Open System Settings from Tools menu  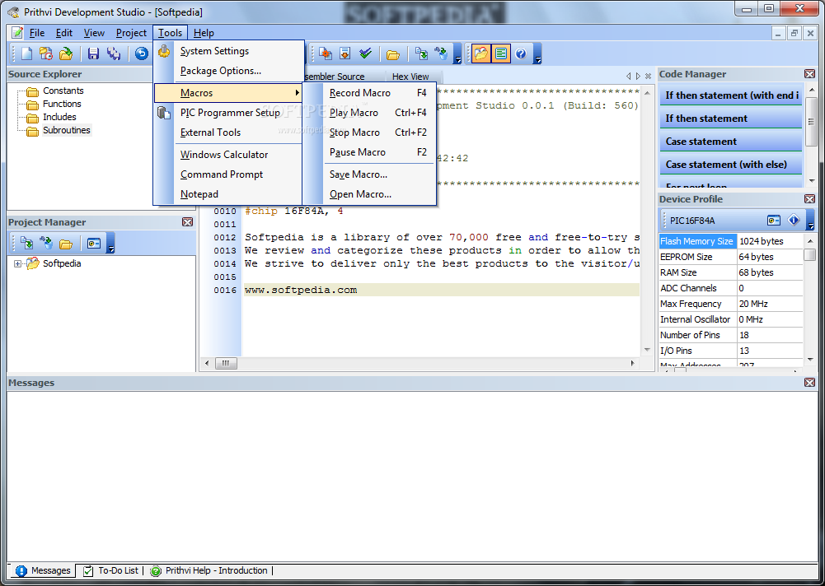click(x=228, y=51)
